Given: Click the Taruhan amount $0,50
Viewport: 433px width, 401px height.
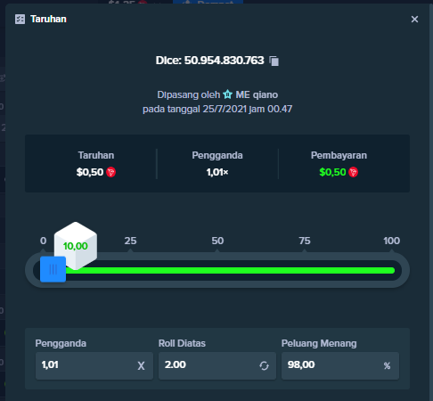Looking at the screenshot, I should point(90,172).
